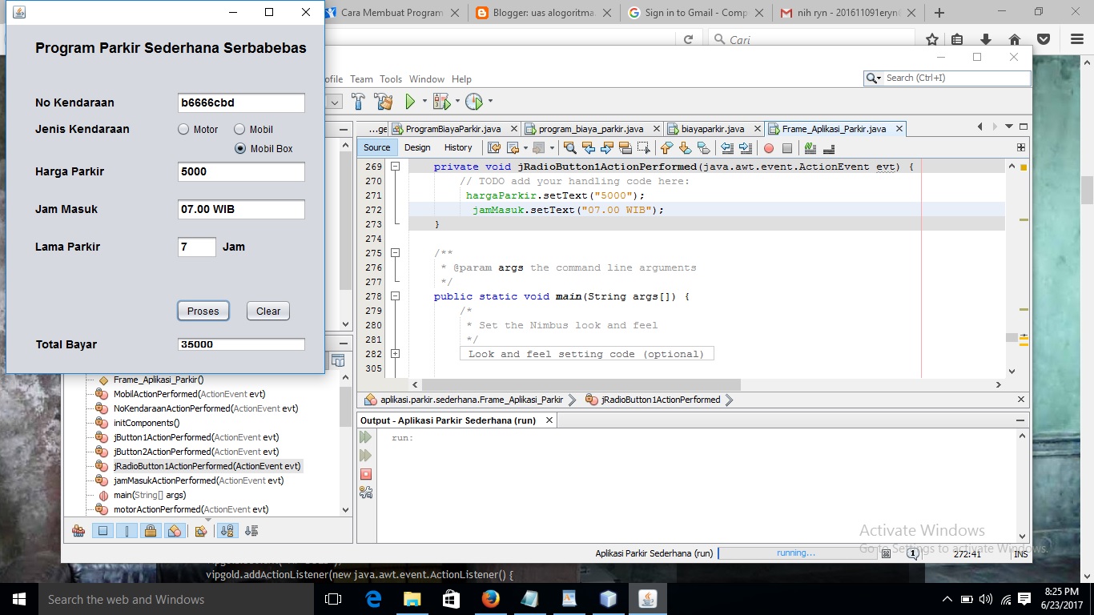Run the project using the green play icon

[x=410, y=100]
